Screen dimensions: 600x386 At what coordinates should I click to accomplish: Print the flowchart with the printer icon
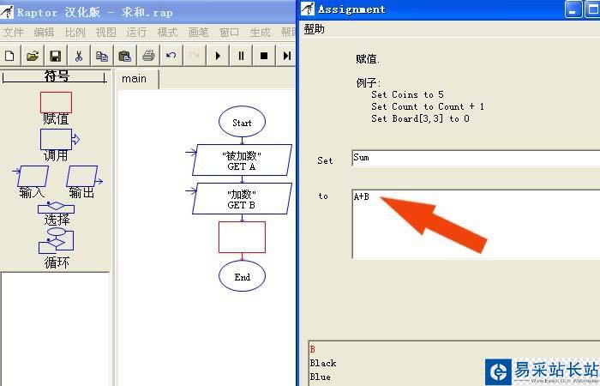tap(148, 56)
